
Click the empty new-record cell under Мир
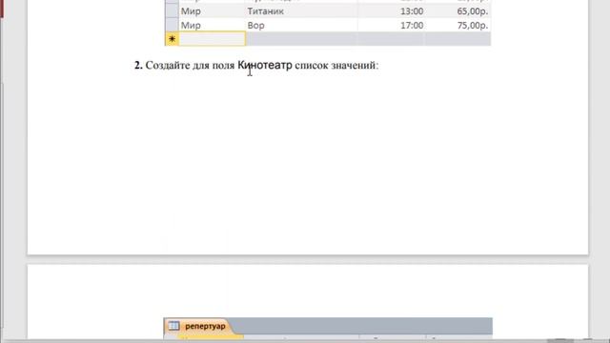point(212,39)
